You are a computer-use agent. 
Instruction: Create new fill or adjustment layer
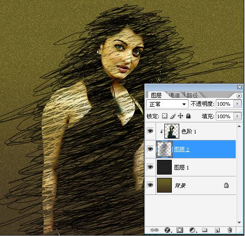tap(193, 230)
